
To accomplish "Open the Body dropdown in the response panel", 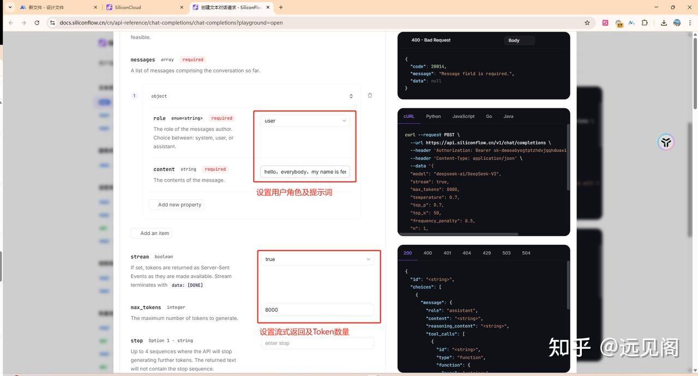I will [x=519, y=40].
